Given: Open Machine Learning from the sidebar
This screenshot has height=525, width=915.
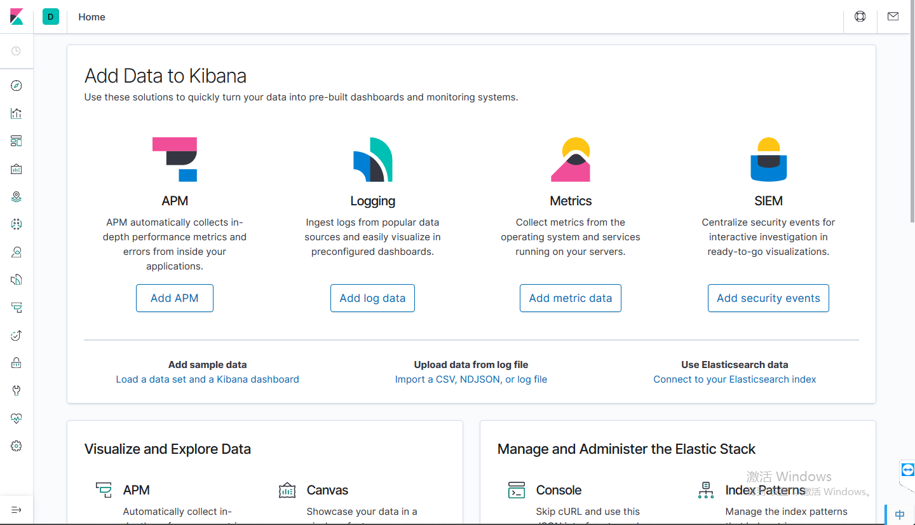Looking at the screenshot, I should click(17, 224).
